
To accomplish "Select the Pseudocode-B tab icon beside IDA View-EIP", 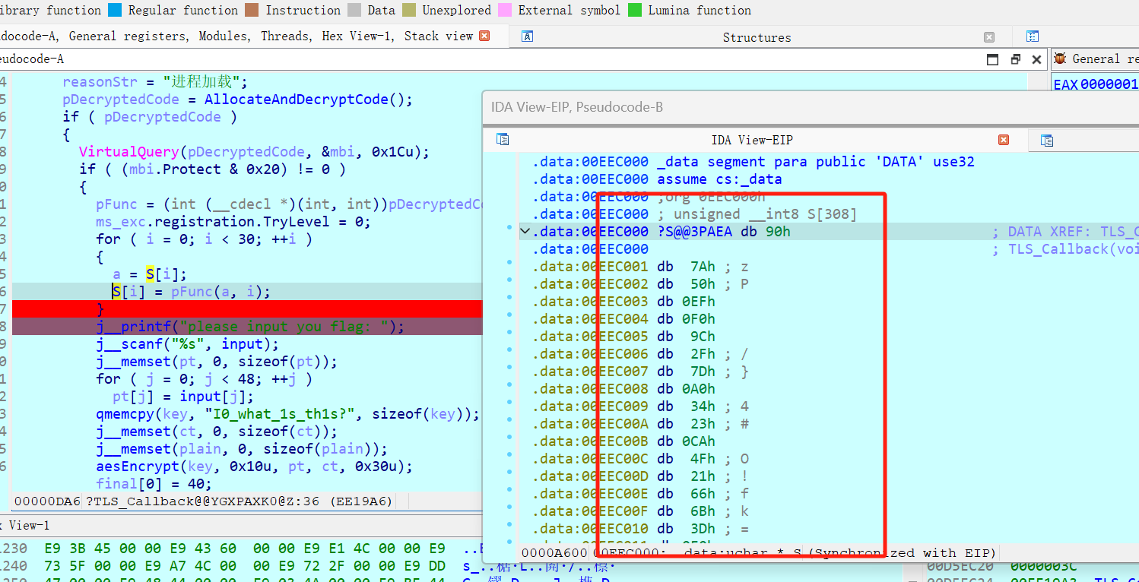I will (x=1047, y=140).
